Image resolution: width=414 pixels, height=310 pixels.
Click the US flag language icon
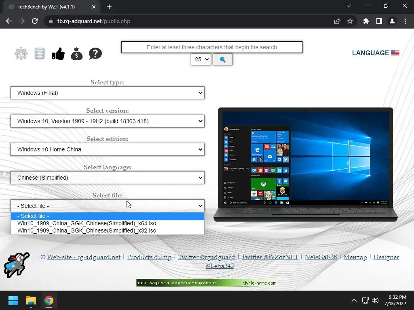(x=395, y=53)
